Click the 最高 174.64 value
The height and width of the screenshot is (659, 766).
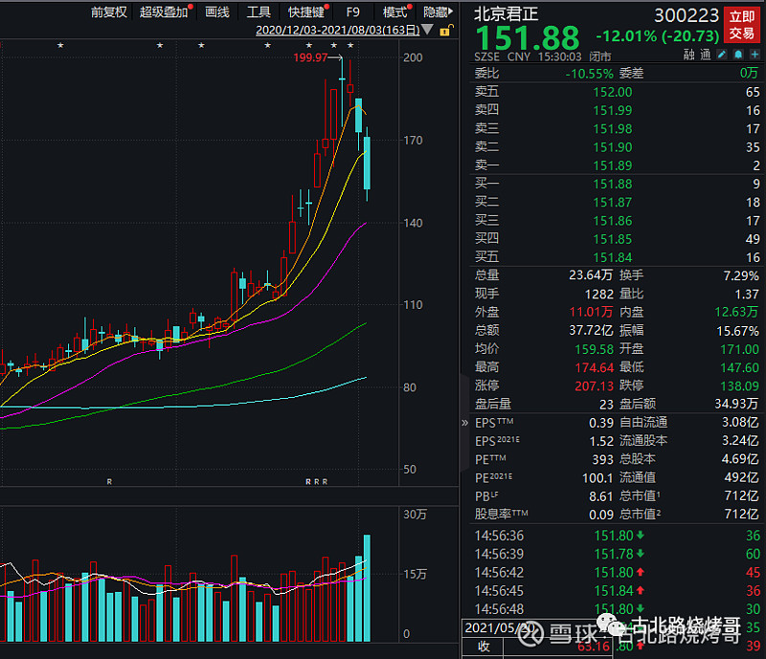[594, 367]
